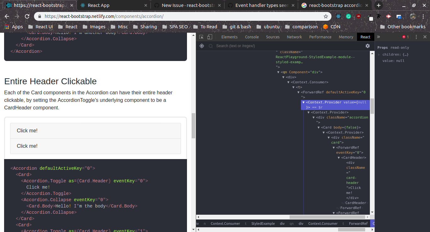This screenshot has width=430, height=232.
Task: Collapse the highlighted Context.Provider tree node
Action: (x=303, y=102)
